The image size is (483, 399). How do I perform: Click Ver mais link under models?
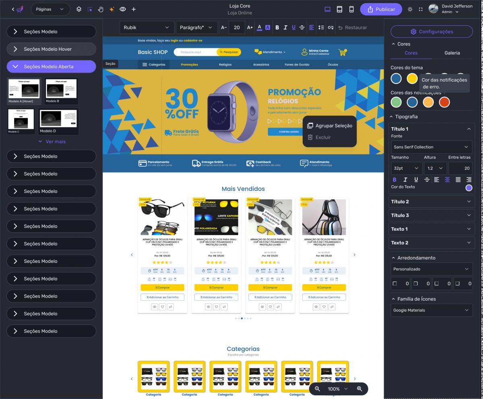pyautogui.click(x=52, y=142)
